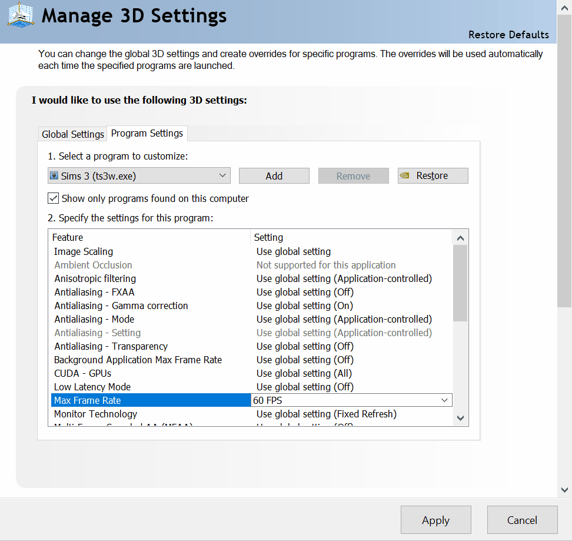Open the Sims 3 (ts3w.exe) program dropdown
Screen dimensions: 572x541
(x=139, y=175)
